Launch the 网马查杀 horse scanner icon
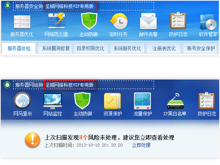The width and height of the screenshot is (220, 165). click(x=22, y=100)
